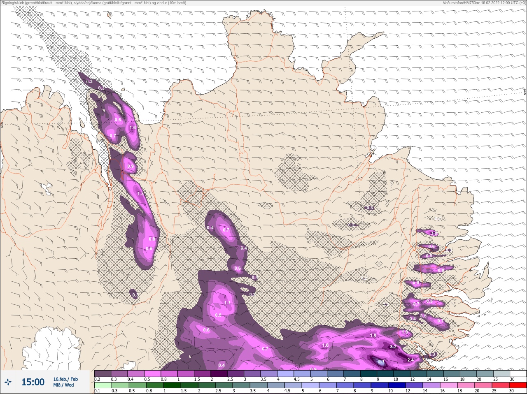Click the 'Mið./ Wed' weekday label
Image resolution: width=527 pixels, height=394 pixels.
tap(64, 385)
